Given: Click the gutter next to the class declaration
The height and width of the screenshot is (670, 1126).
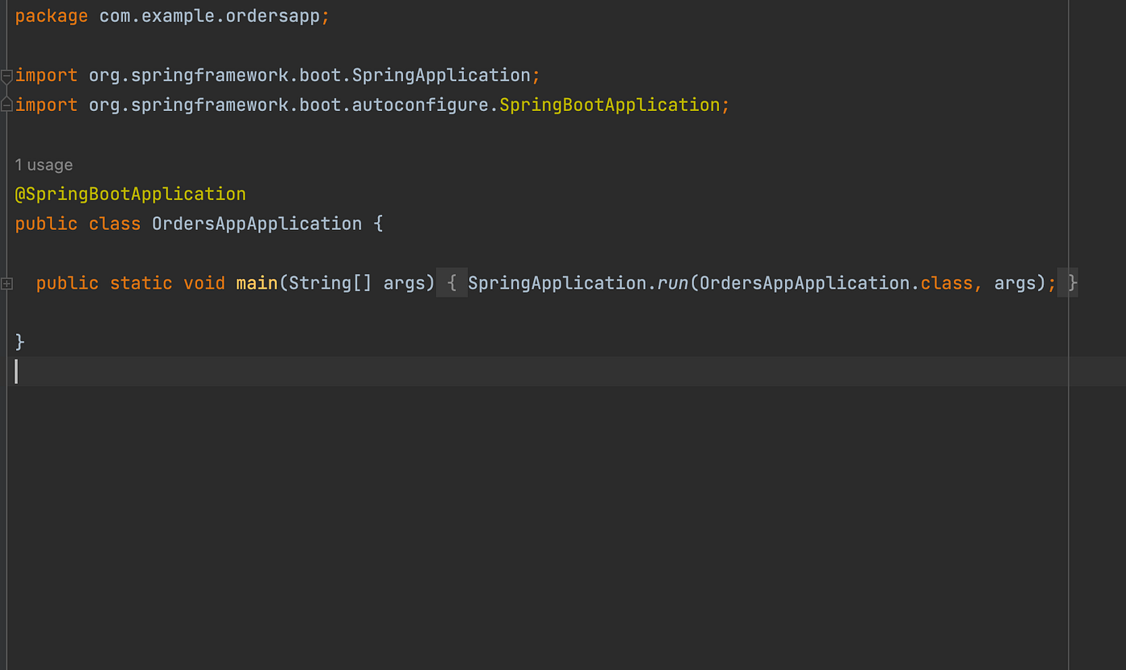Looking at the screenshot, I should click(x=7, y=224).
